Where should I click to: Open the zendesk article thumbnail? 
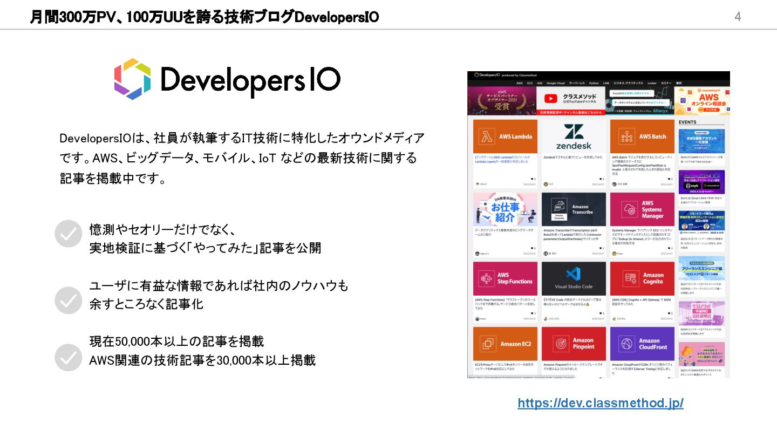coord(574,136)
